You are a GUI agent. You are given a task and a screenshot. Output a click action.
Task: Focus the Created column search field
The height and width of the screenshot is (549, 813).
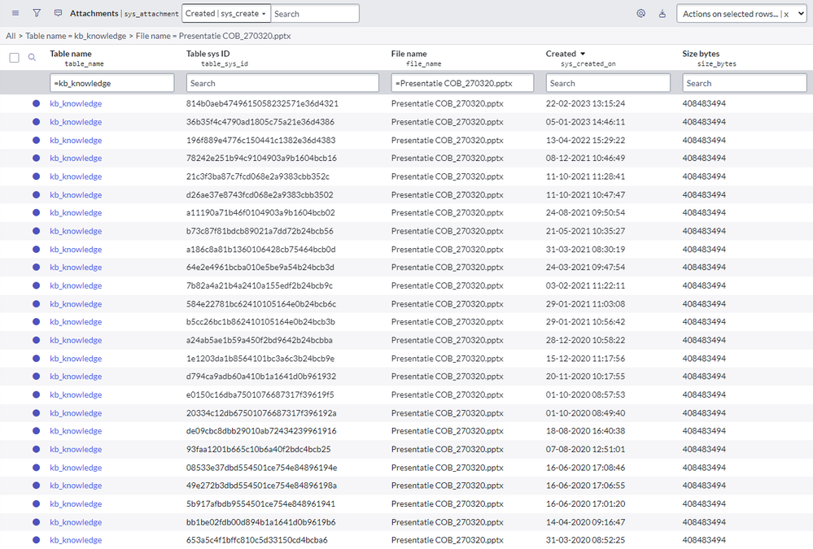(x=608, y=83)
